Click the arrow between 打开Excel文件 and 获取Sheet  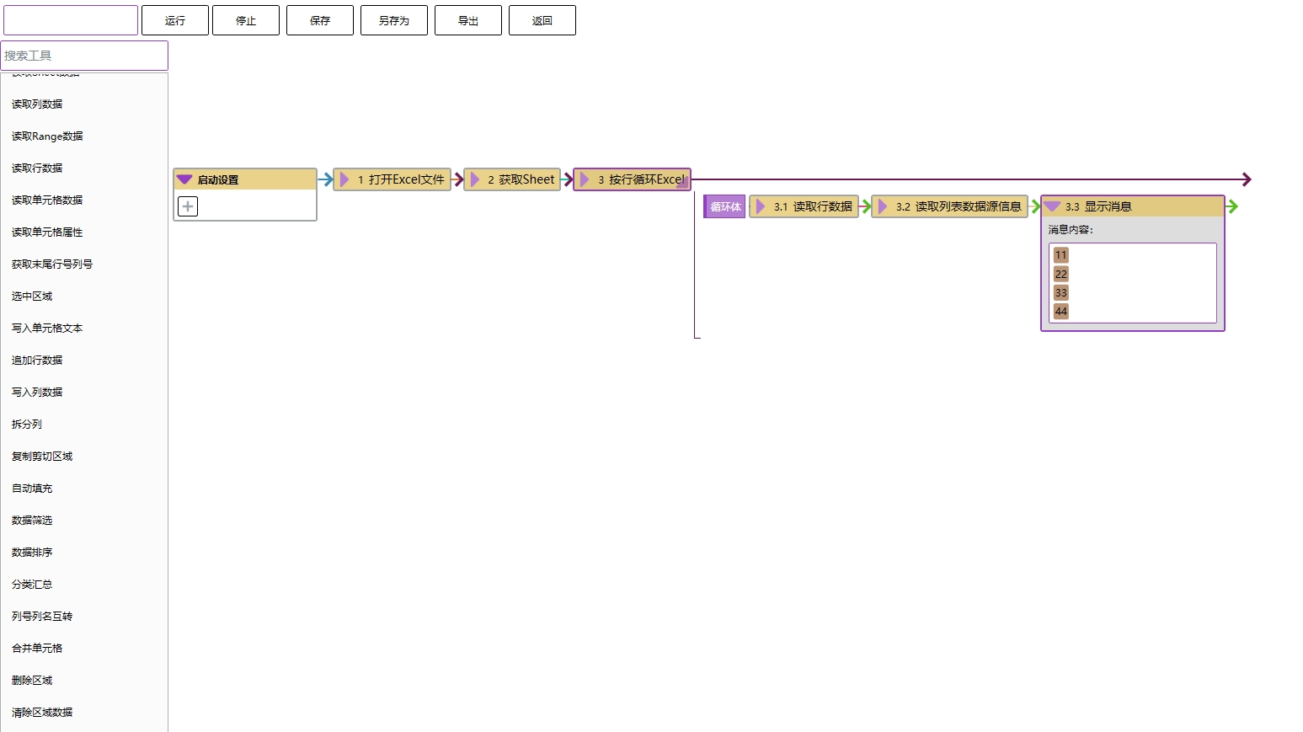(457, 179)
